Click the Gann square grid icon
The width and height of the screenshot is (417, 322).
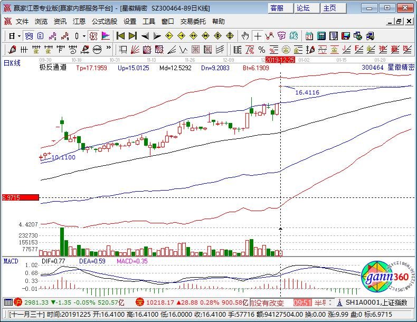pyautogui.click(x=195, y=50)
